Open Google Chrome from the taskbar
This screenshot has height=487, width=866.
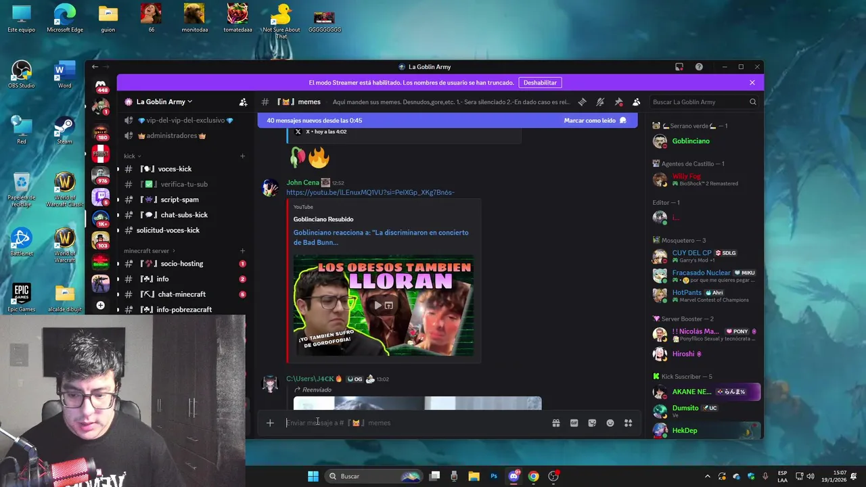tap(533, 476)
